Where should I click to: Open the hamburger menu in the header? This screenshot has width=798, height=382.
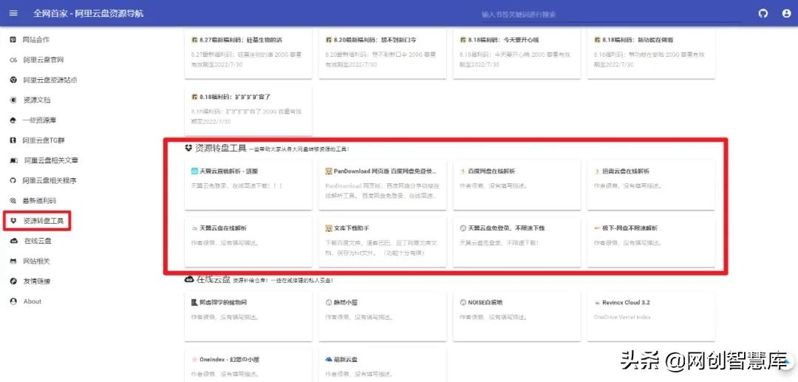14,13
